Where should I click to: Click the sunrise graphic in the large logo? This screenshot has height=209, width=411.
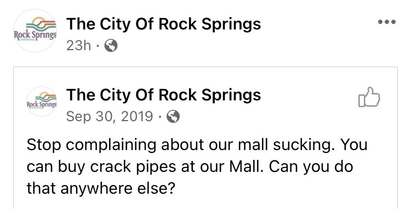click(42, 24)
